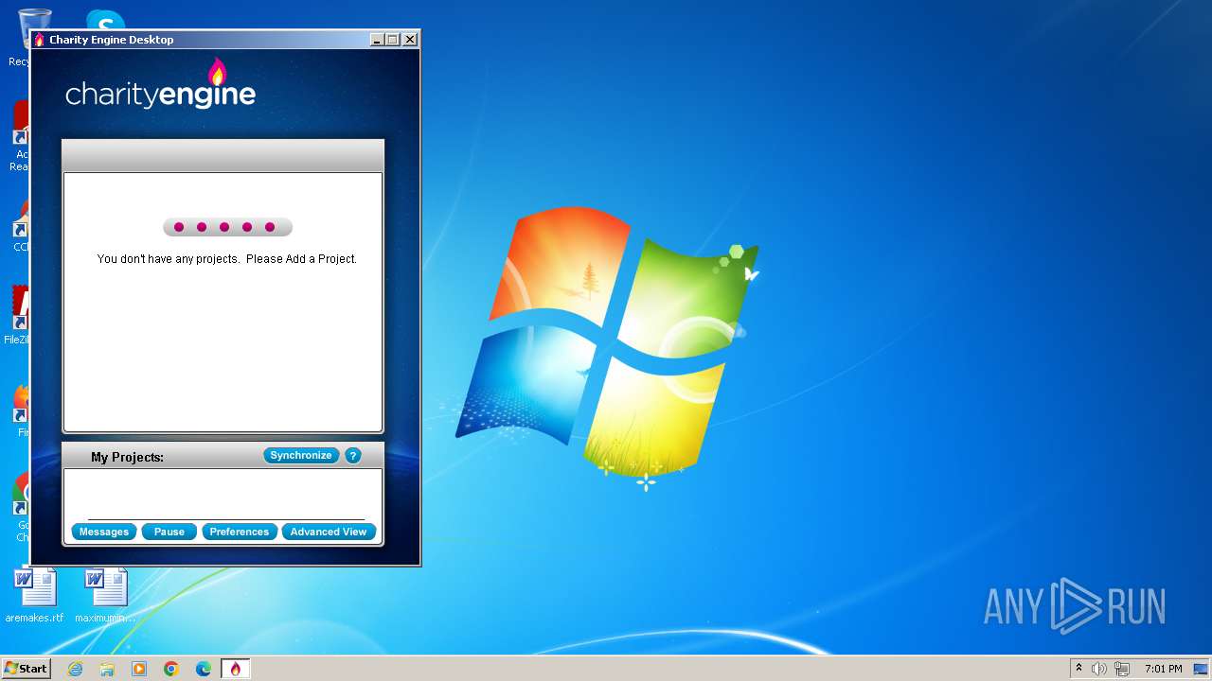
Task: Click the empty My Projects list box
Action: click(223, 493)
